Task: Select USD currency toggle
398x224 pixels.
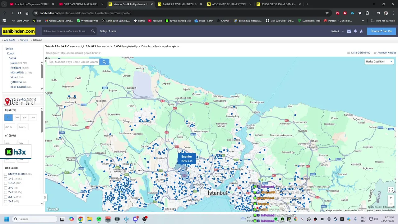Action: (x=16, y=118)
